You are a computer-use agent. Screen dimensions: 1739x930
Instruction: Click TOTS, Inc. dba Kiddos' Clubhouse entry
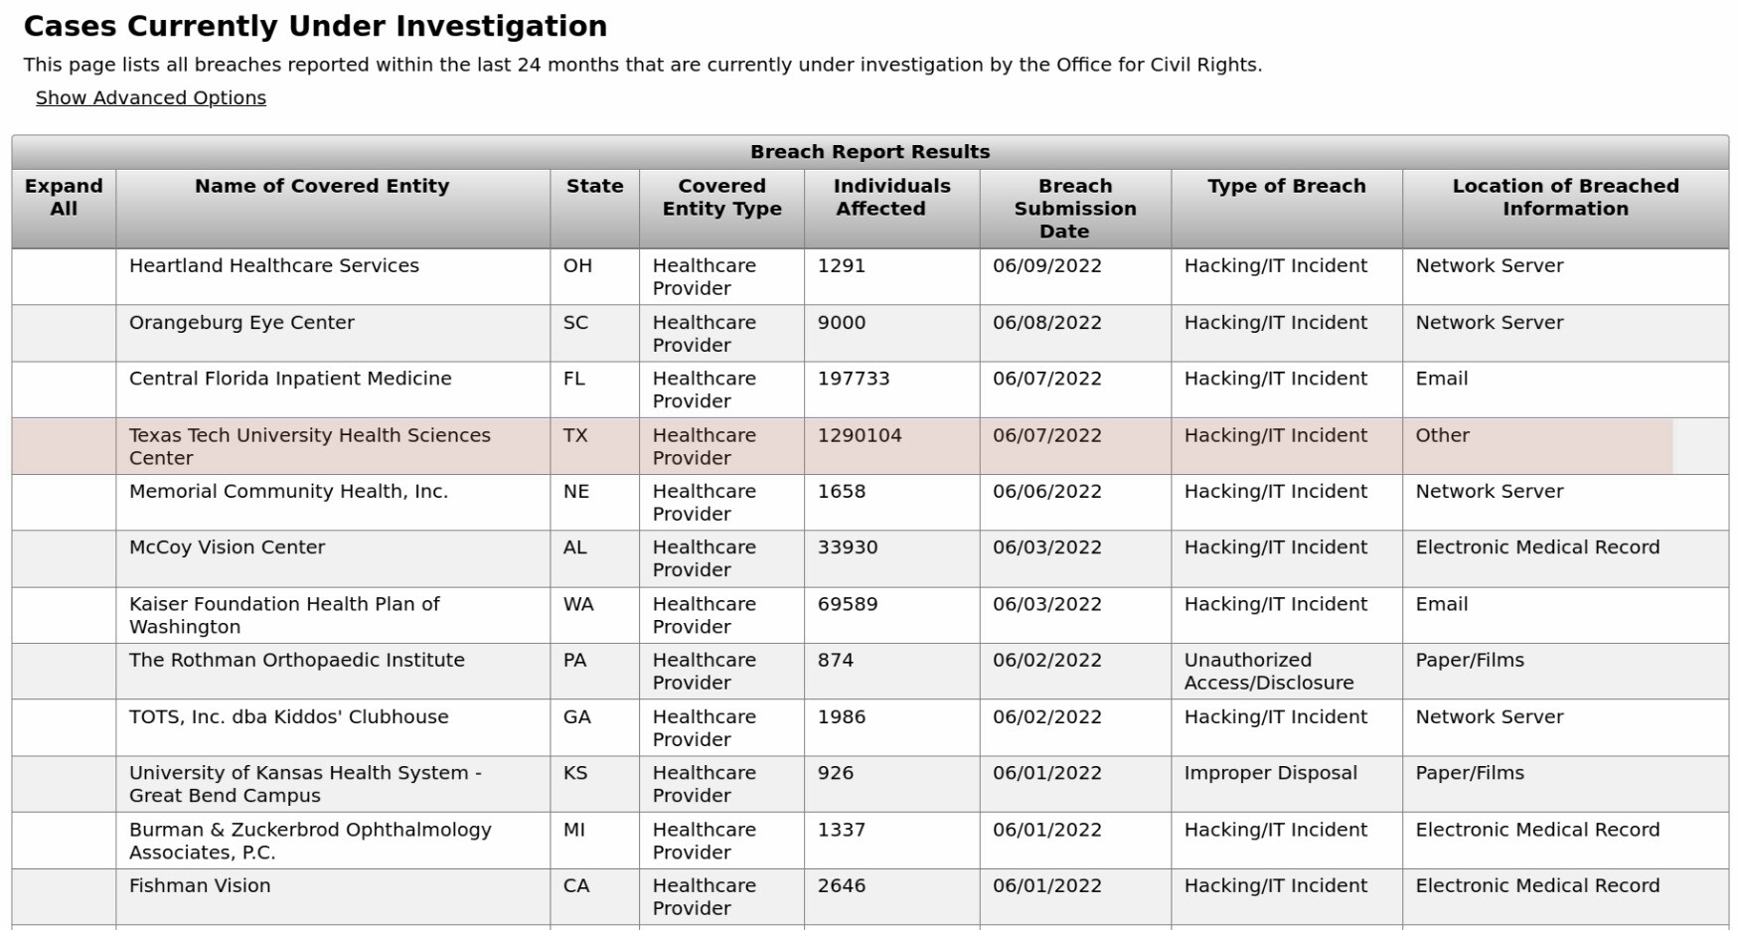289,716
